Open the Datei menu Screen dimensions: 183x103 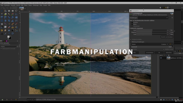pyautogui.click(x=2, y=5)
